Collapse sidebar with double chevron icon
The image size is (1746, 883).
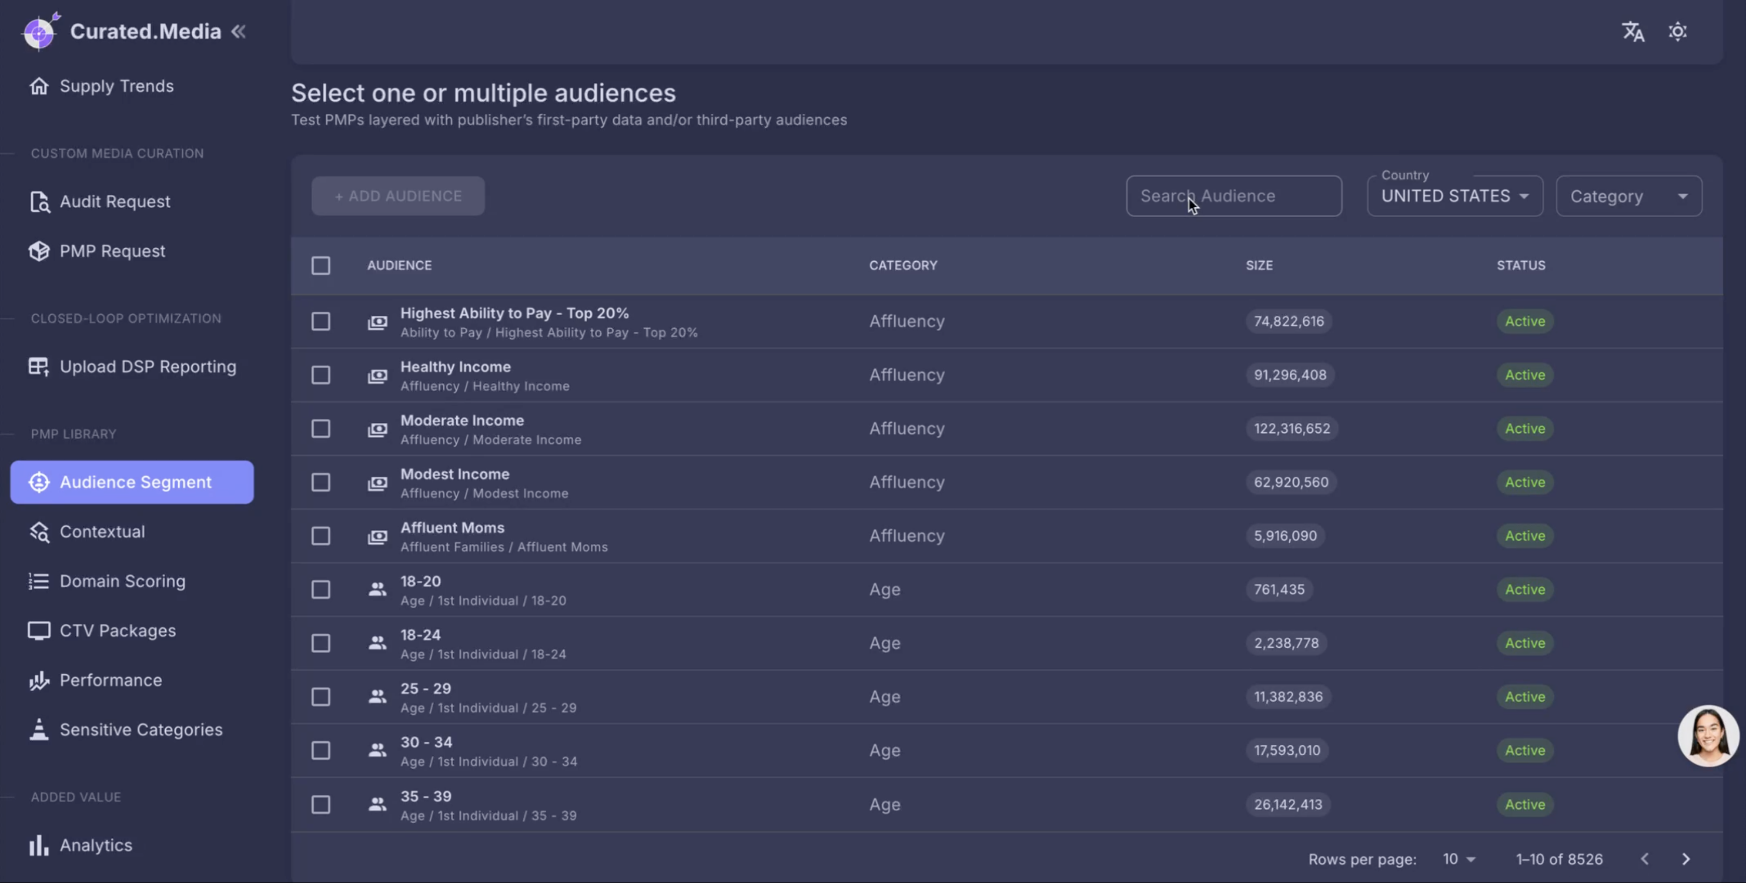pyautogui.click(x=239, y=32)
